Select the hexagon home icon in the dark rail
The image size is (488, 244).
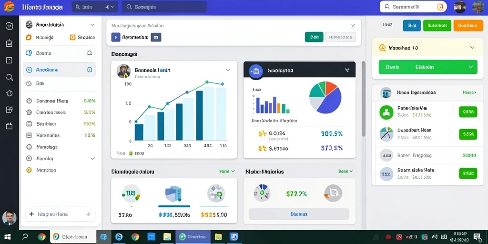coord(10,93)
